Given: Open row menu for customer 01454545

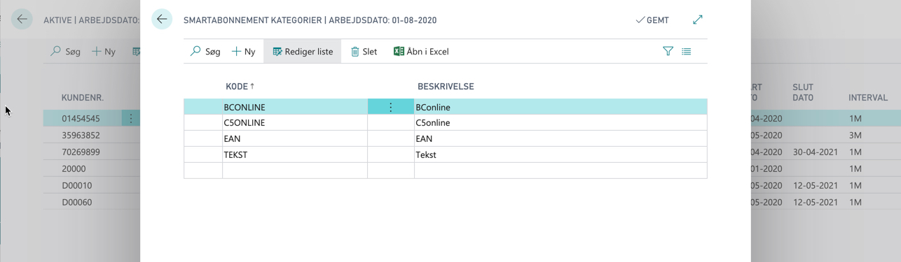Looking at the screenshot, I should coord(131,118).
